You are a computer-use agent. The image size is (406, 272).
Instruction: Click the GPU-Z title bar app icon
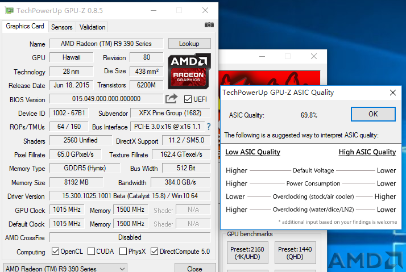pyautogui.click(x=9, y=10)
